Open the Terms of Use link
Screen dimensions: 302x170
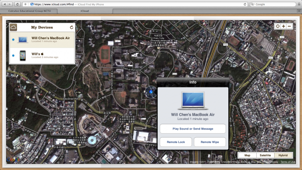288,162
